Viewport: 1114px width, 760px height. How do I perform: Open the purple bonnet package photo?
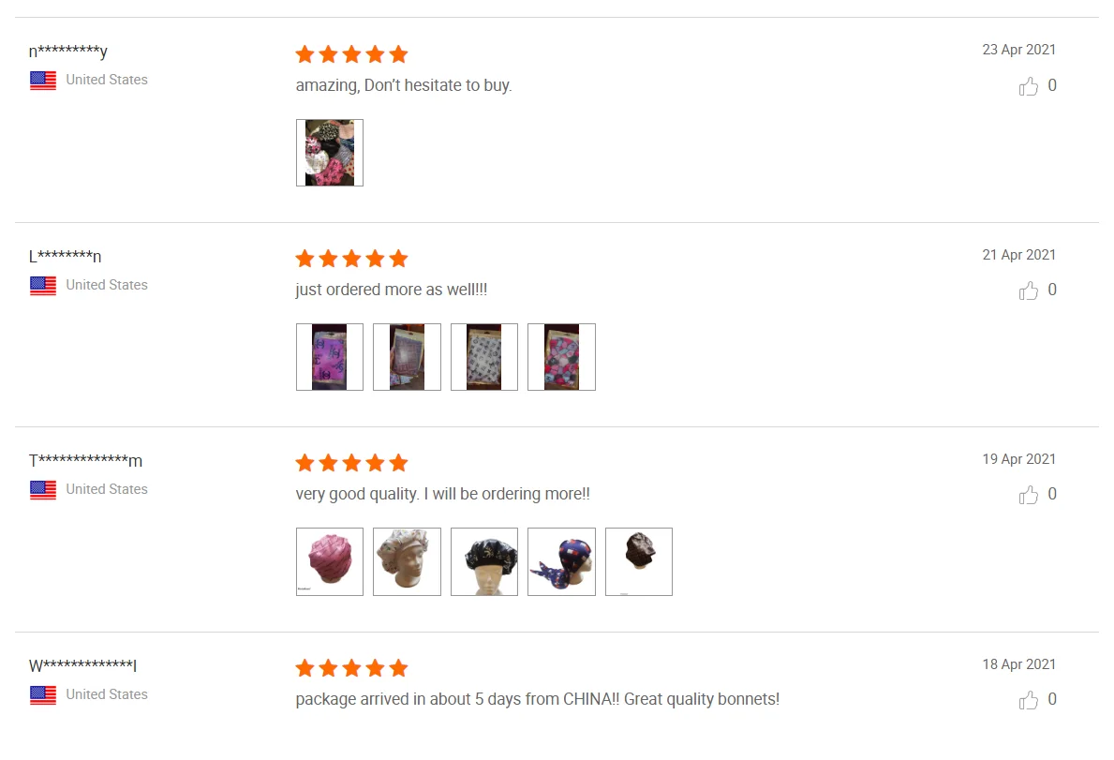pos(330,357)
